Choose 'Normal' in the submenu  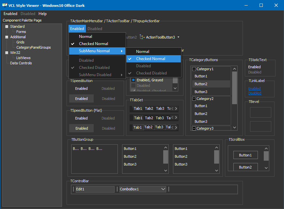tap(154, 52)
